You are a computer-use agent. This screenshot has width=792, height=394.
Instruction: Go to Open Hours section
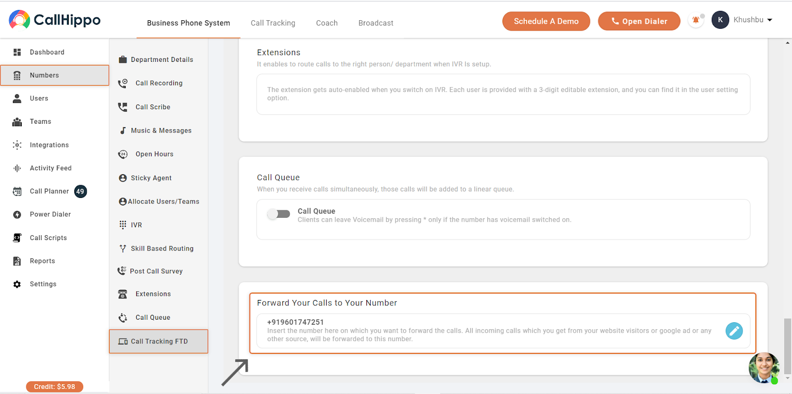tap(154, 154)
